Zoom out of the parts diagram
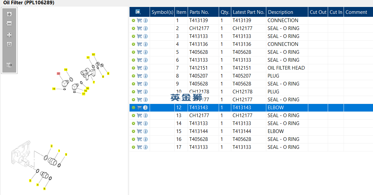373x195 pixels. coord(9,24)
